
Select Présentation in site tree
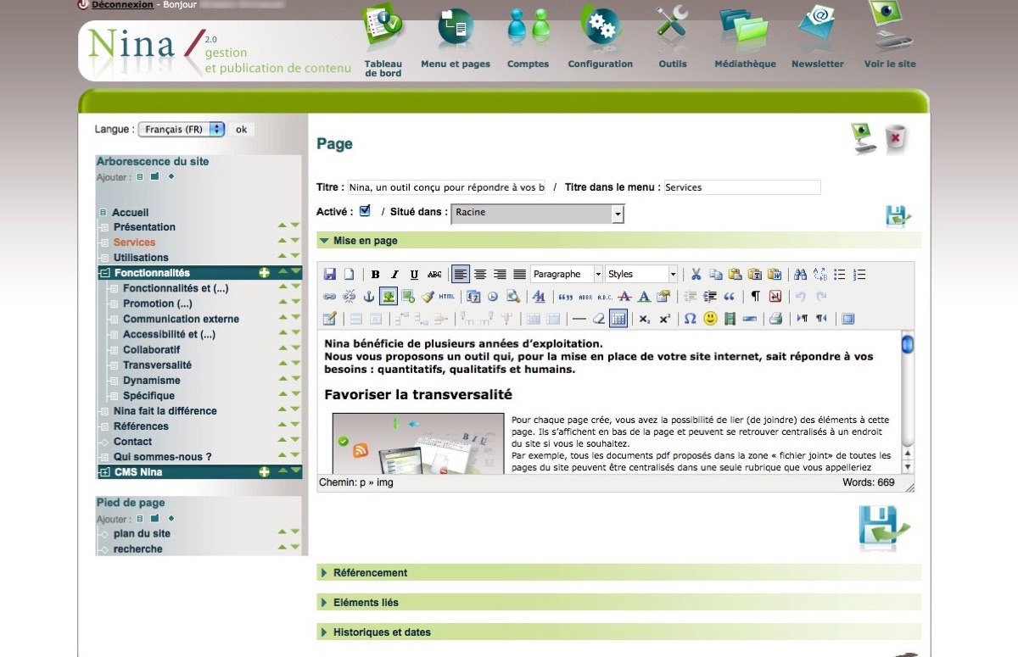(144, 227)
